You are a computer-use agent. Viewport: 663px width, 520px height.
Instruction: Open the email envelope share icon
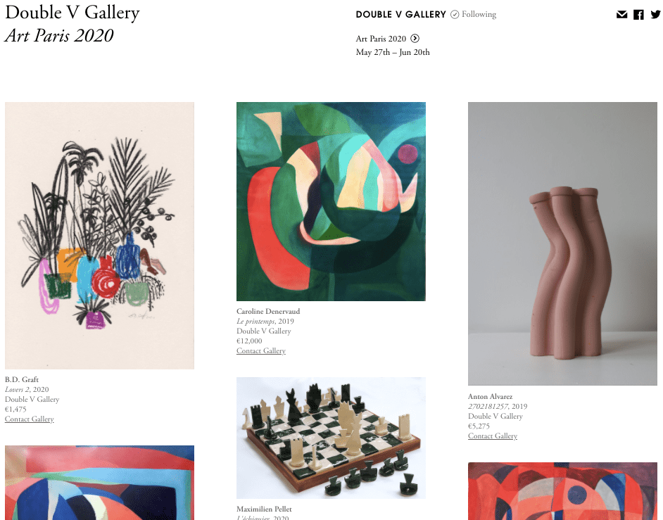621,15
